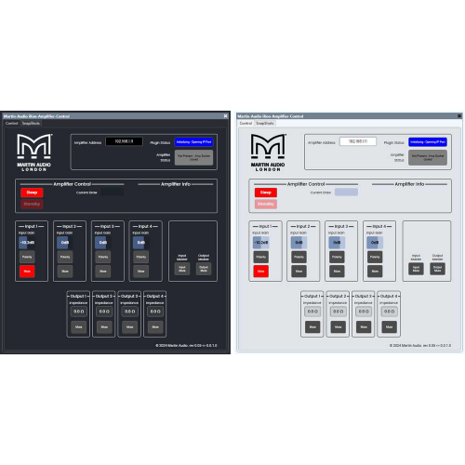
Task: Toggle Input 4 Polarity in dark window
Action: (x=141, y=257)
